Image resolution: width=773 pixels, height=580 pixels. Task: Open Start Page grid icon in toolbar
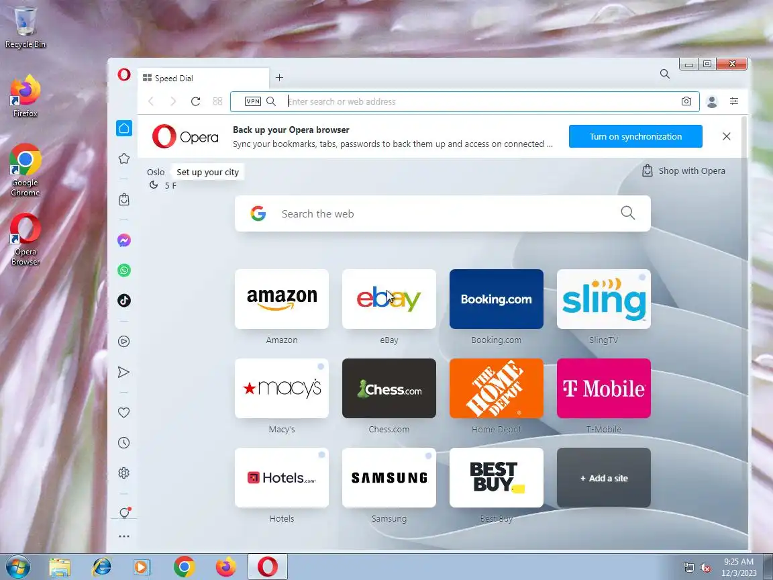pyautogui.click(x=217, y=101)
